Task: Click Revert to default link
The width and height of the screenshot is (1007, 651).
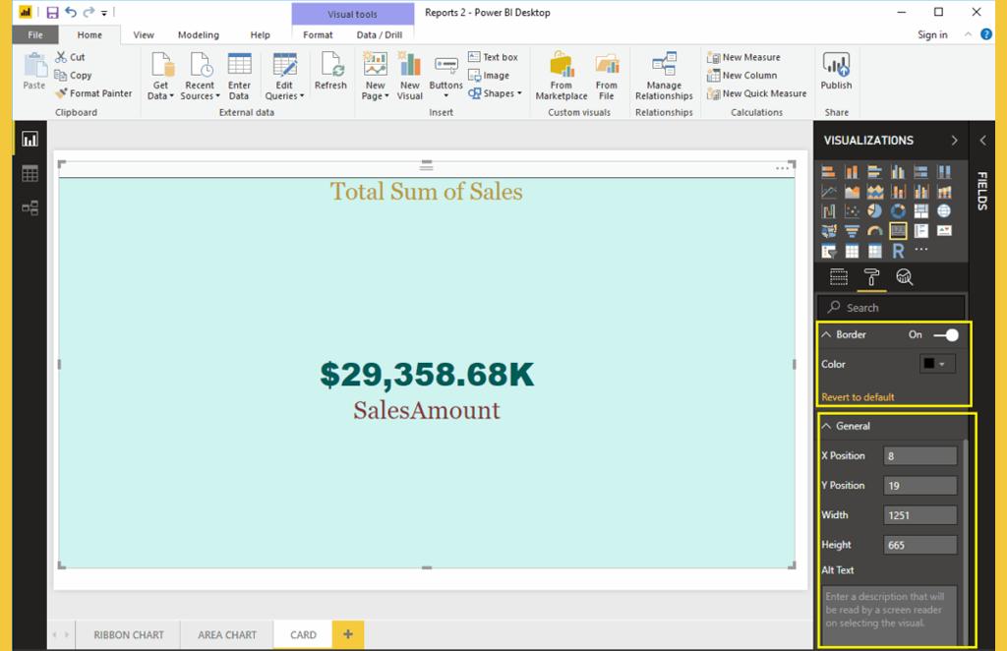Action: click(x=858, y=397)
